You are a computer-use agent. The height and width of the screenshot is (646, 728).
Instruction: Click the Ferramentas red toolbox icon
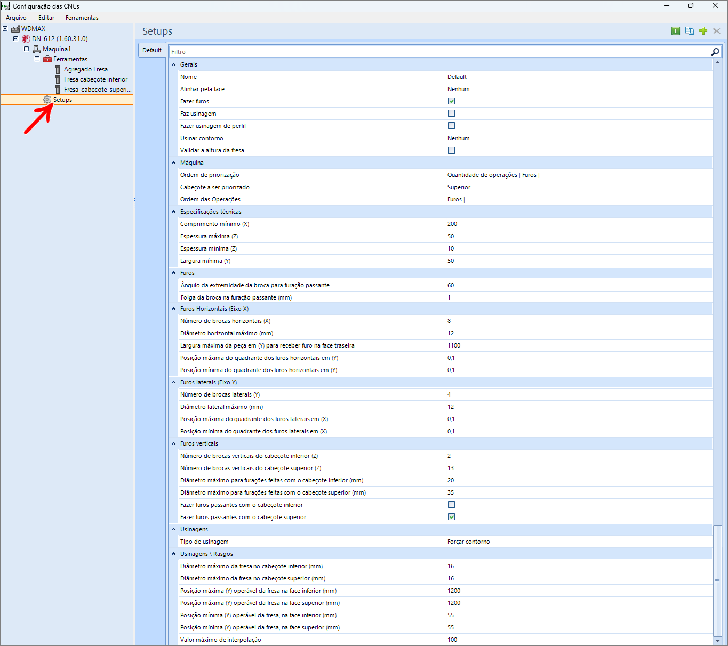pyautogui.click(x=47, y=59)
